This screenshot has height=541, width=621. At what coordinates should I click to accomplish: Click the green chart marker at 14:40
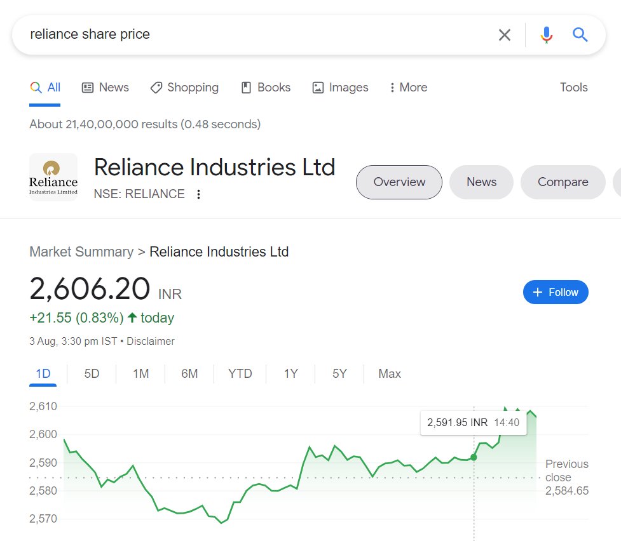point(474,457)
